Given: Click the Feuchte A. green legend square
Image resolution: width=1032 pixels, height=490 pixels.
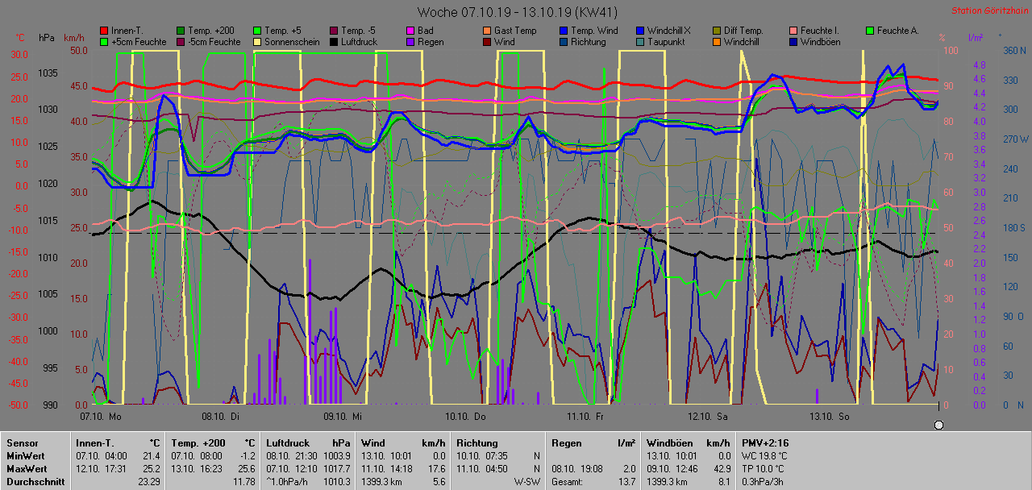Looking at the screenshot, I should point(869,31).
